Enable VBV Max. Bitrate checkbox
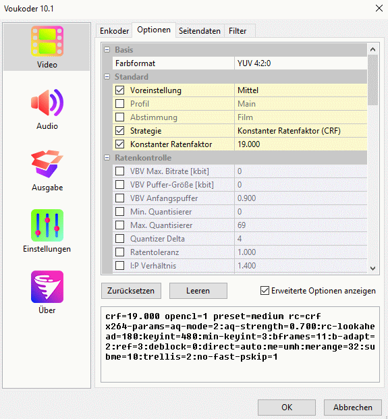The width and height of the screenshot is (388, 419). (119, 171)
